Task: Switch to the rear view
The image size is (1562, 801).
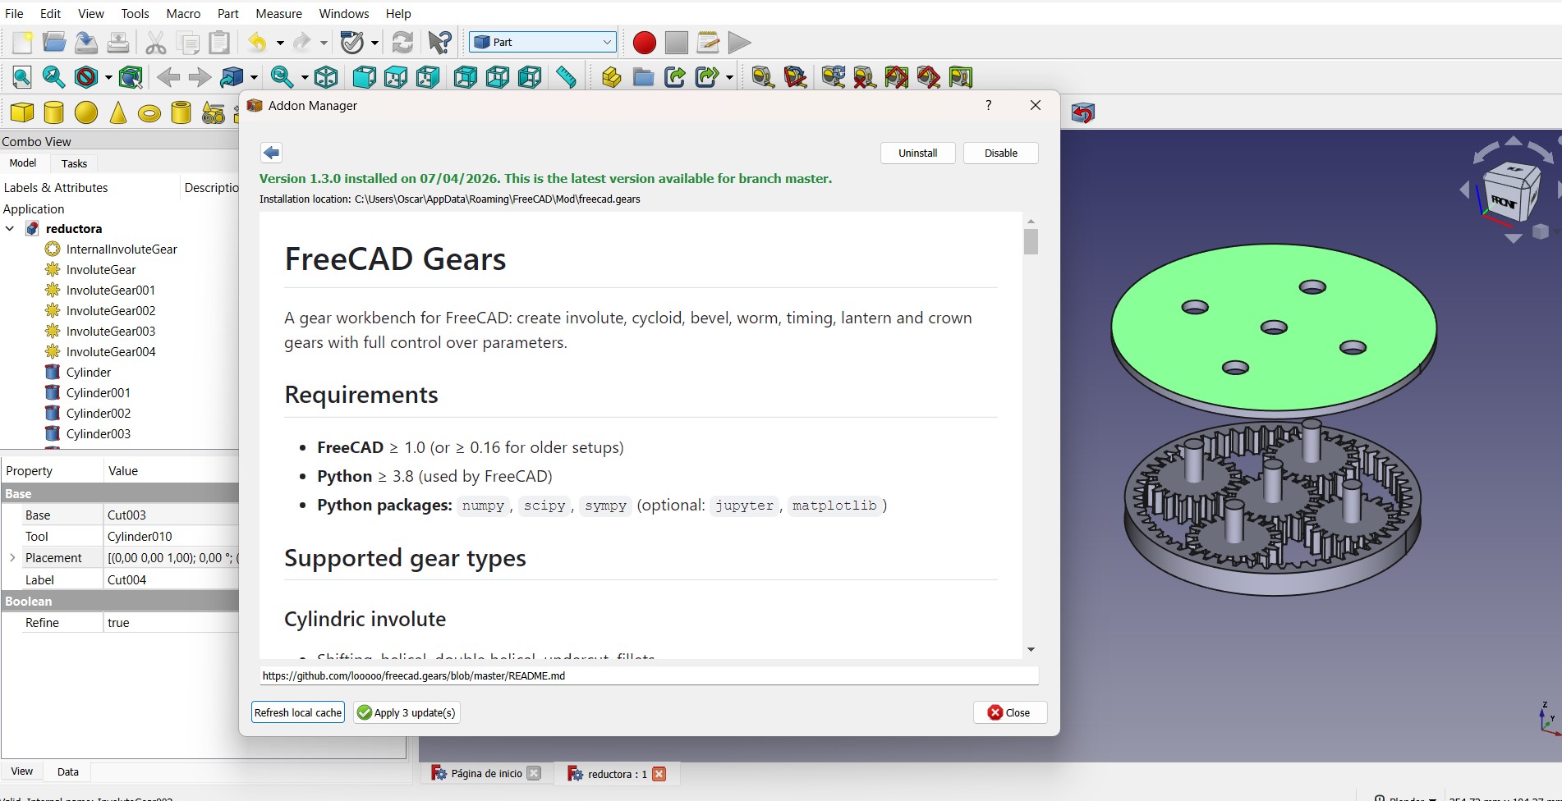Action: (466, 77)
